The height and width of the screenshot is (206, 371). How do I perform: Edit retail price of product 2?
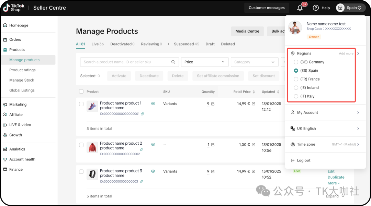[254, 145]
